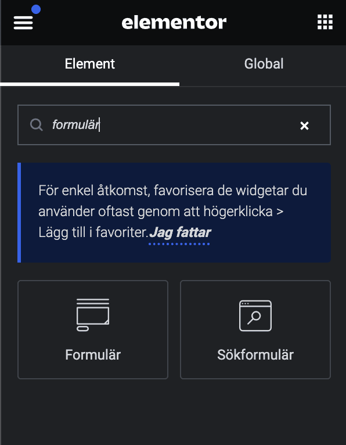This screenshot has width=346, height=445.
Task: Click the elementor logo title
Action: (x=174, y=23)
